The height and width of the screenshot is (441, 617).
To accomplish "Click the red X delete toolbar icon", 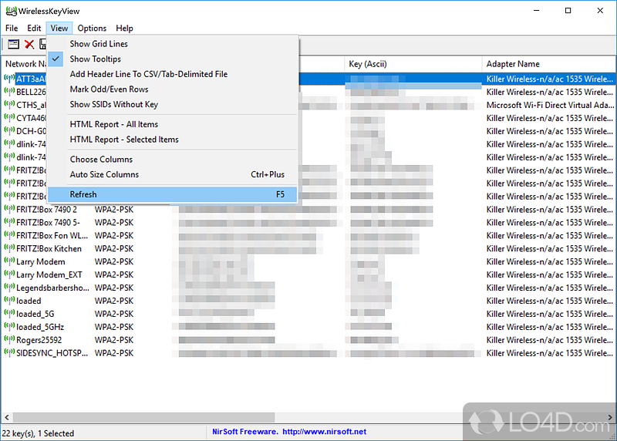I will point(29,44).
